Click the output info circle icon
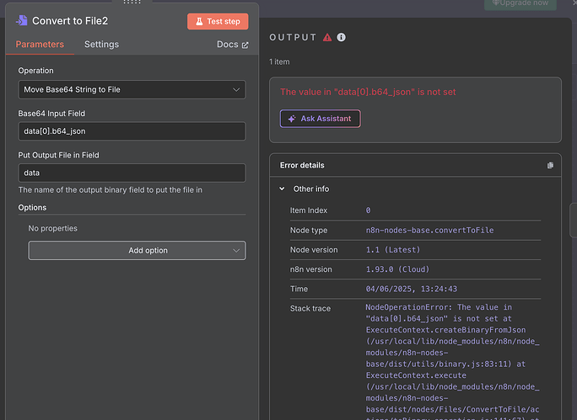The image size is (577, 420). point(341,37)
